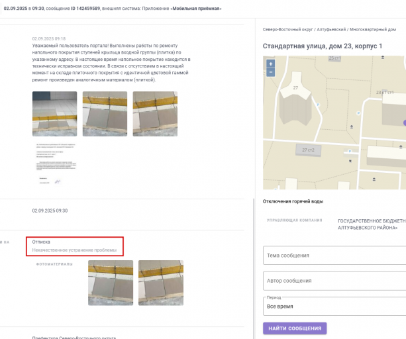Click breadcrumb Северо-Восточный округ
406x339 pixels.
[287, 30]
